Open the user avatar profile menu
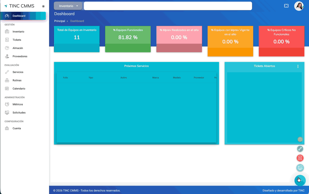The height and width of the screenshot is (194, 309). tap(299, 6)
